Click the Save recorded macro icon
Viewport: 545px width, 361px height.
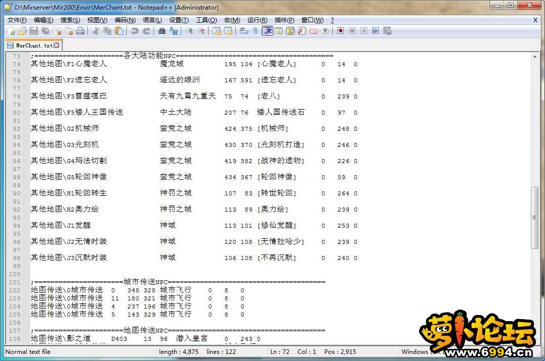[x=387, y=31]
